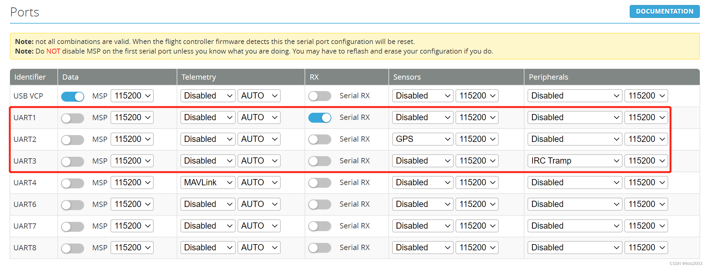Turn on MSP for UART6
The width and height of the screenshot is (707, 268).
coord(73,205)
